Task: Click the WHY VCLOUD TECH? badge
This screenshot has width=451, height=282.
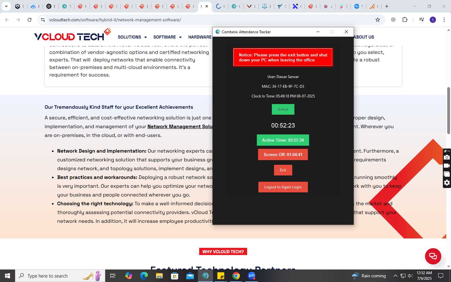Action: tap(223, 252)
